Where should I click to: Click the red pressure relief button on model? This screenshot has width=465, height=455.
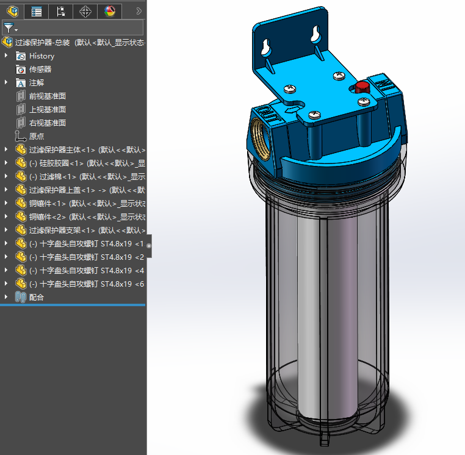pos(362,87)
